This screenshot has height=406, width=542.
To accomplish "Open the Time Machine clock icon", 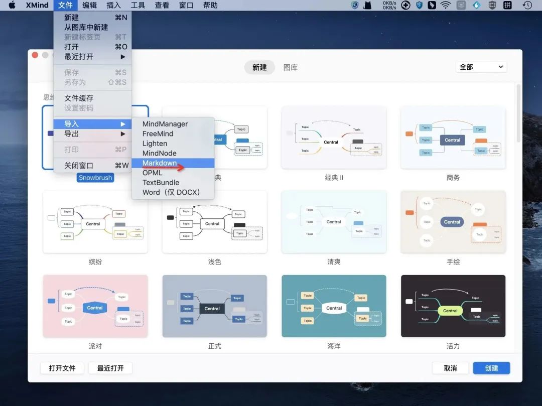I will pos(527,5).
